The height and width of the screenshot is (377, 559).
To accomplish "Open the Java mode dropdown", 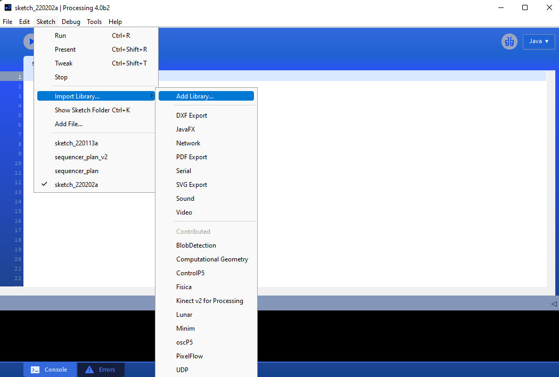I will (539, 42).
